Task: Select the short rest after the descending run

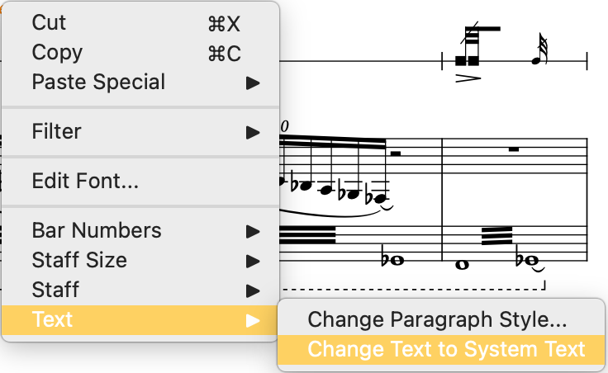Action: click(395, 153)
